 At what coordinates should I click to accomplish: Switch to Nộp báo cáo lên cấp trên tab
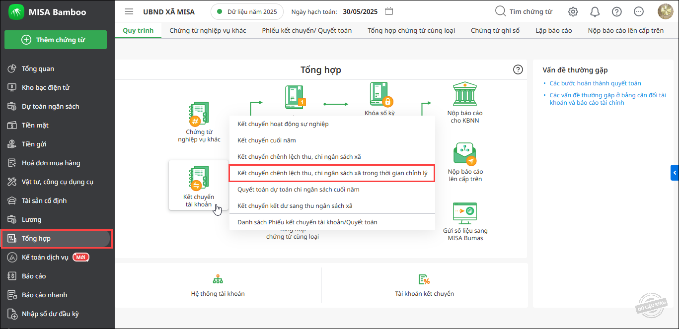626,30
